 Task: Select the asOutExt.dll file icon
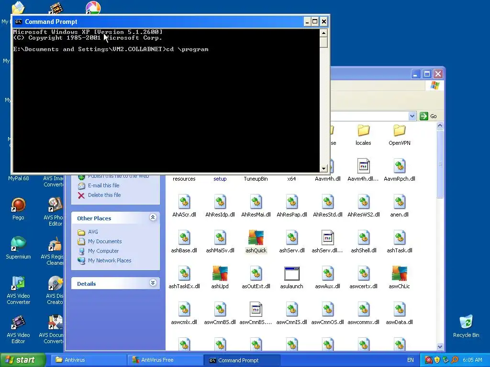pyautogui.click(x=256, y=274)
